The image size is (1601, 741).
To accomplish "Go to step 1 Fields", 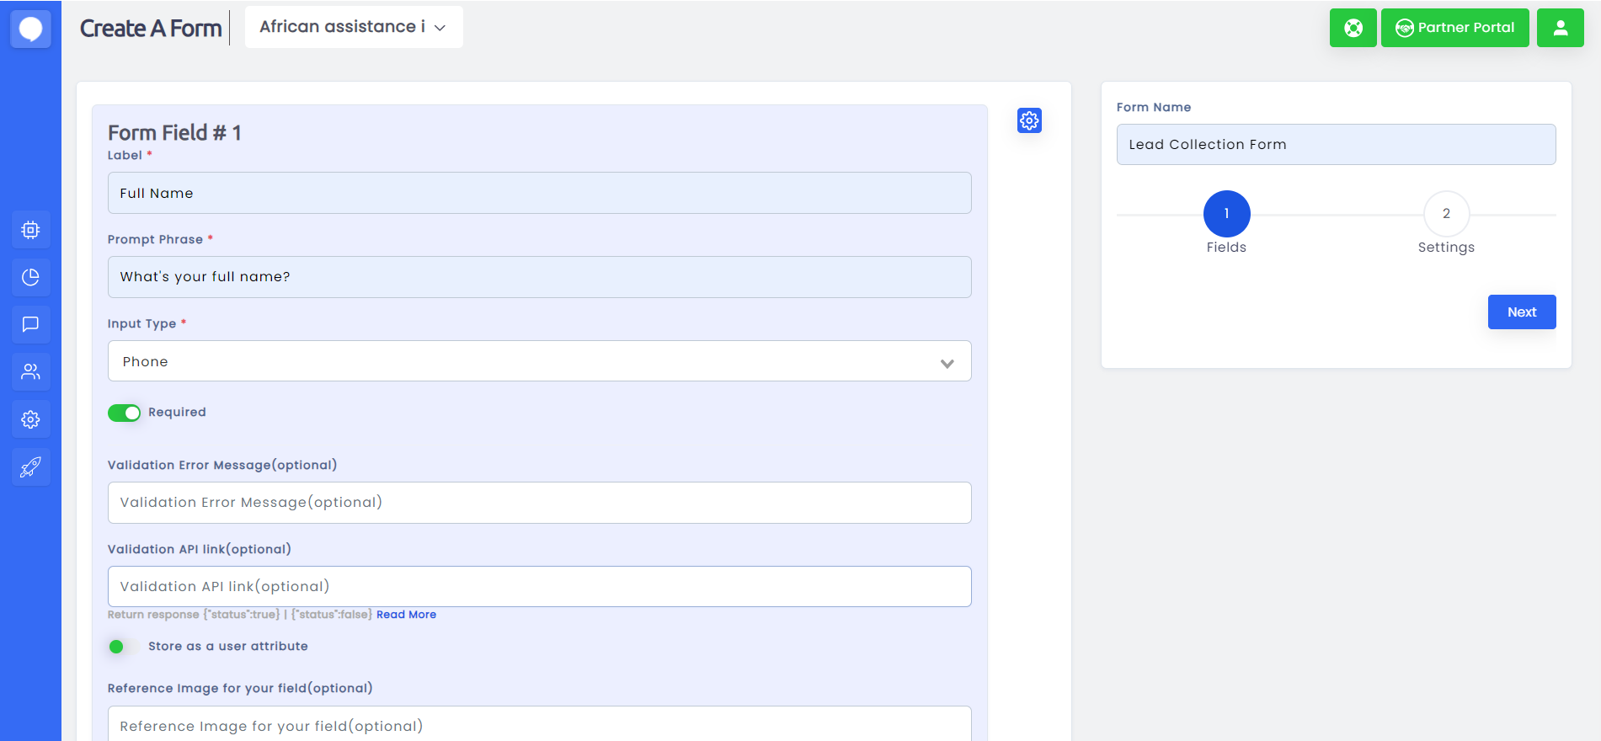I will pos(1226,214).
